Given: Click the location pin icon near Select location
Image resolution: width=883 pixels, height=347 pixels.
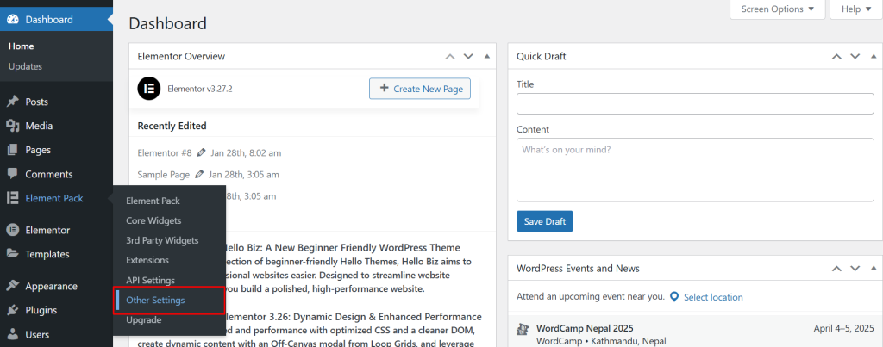Looking at the screenshot, I should pos(673,297).
